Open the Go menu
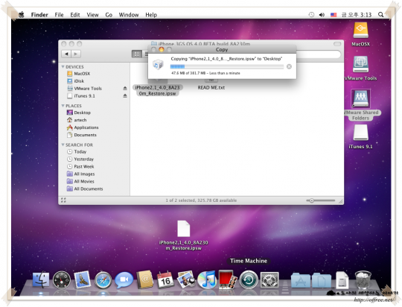 pos(109,15)
